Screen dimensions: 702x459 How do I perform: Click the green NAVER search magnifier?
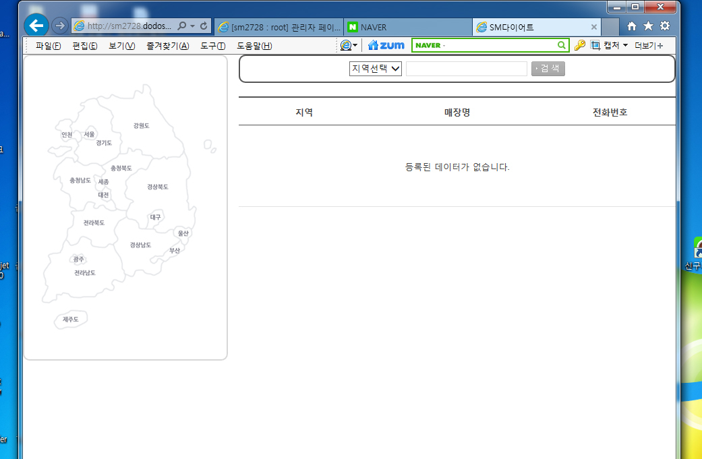(x=562, y=45)
